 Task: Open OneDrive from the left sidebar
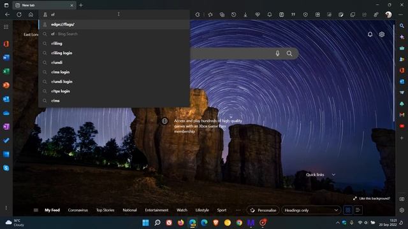point(6,113)
